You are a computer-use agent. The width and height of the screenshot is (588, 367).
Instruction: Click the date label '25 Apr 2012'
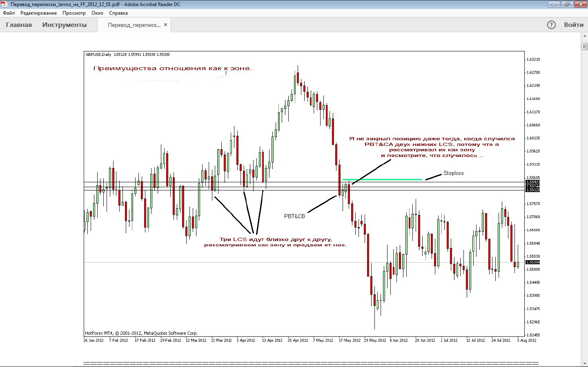[298, 340]
